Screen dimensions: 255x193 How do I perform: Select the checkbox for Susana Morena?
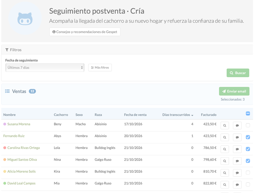(x=248, y=125)
